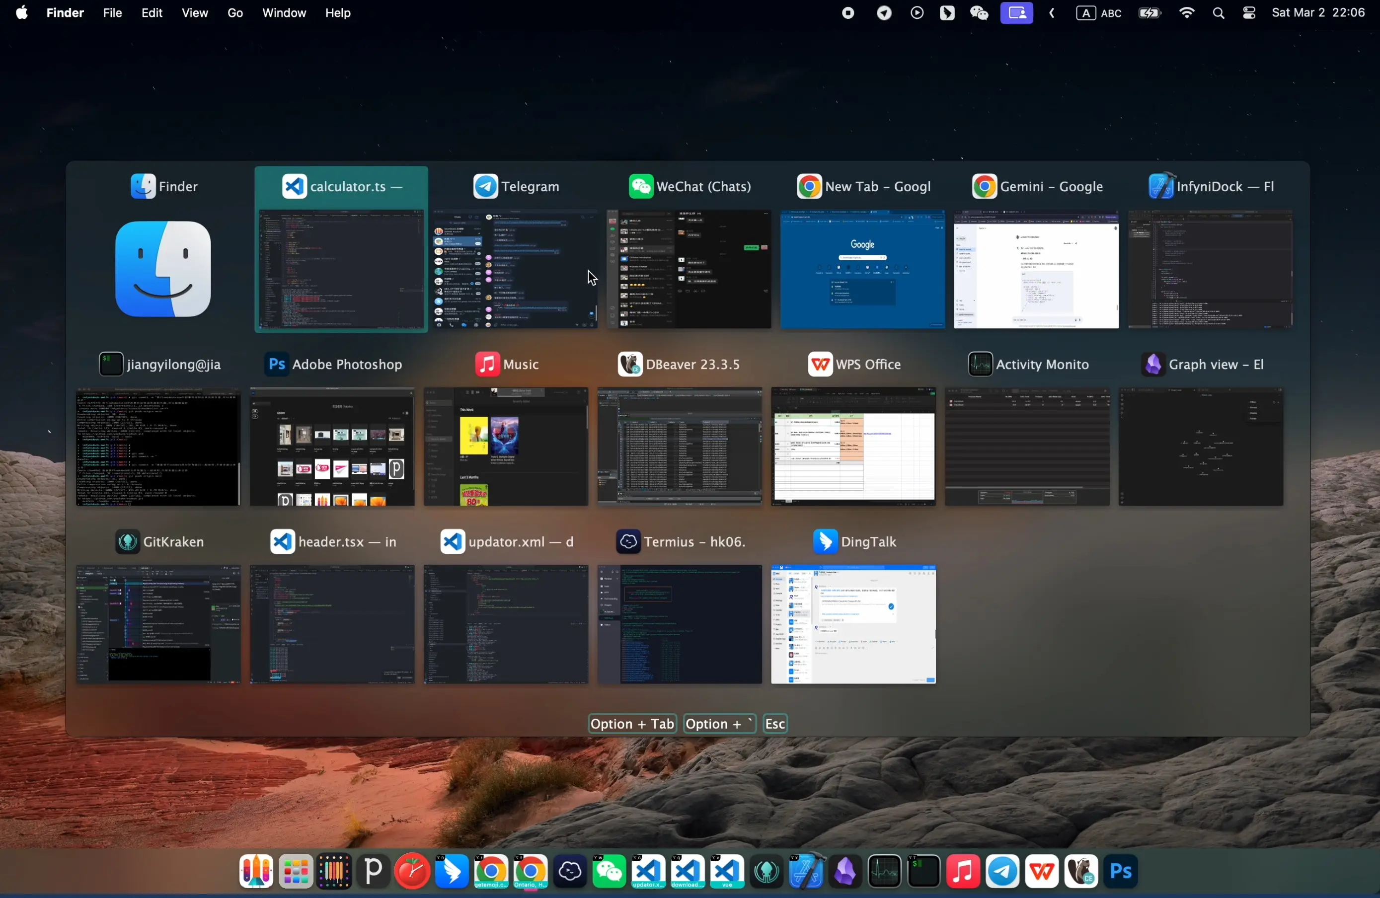Open DBeaver icon in the dock
The height and width of the screenshot is (898, 1380).
click(1081, 871)
